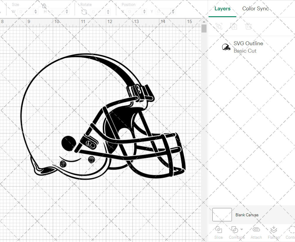Click the Rotate angle stepper arrows
The image size is (295, 242).
click(x=108, y=12)
